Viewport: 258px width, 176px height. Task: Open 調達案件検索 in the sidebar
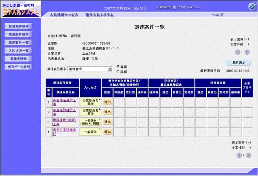(18, 35)
